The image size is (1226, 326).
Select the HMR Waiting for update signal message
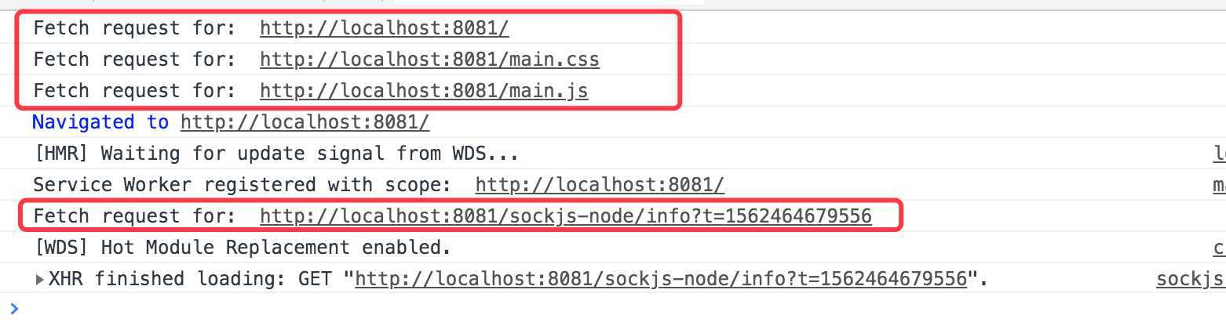276,154
